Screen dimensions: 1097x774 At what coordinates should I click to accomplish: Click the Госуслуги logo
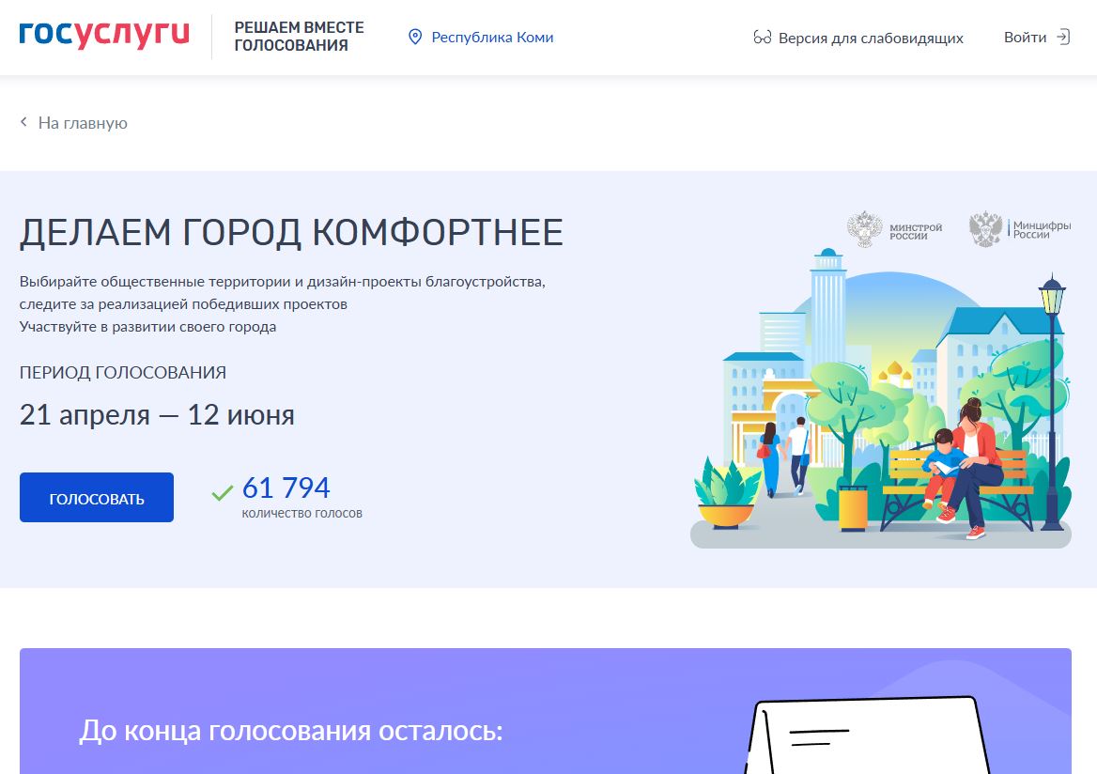(104, 35)
